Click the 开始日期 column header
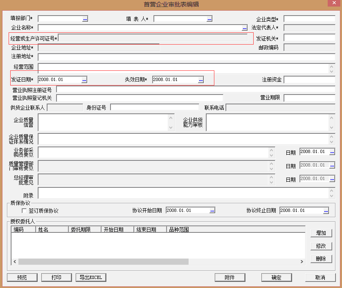Screen dimensions: 342x288 (x=117, y=229)
